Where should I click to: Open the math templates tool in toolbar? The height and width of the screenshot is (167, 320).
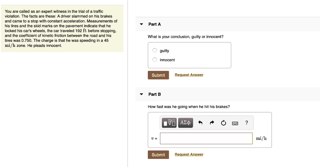click(169, 123)
